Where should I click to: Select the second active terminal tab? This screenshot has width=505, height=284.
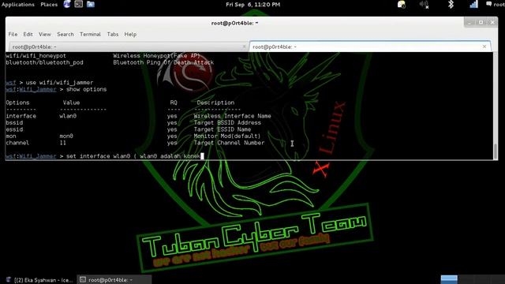pyautogui.click(x=370, y=47)
